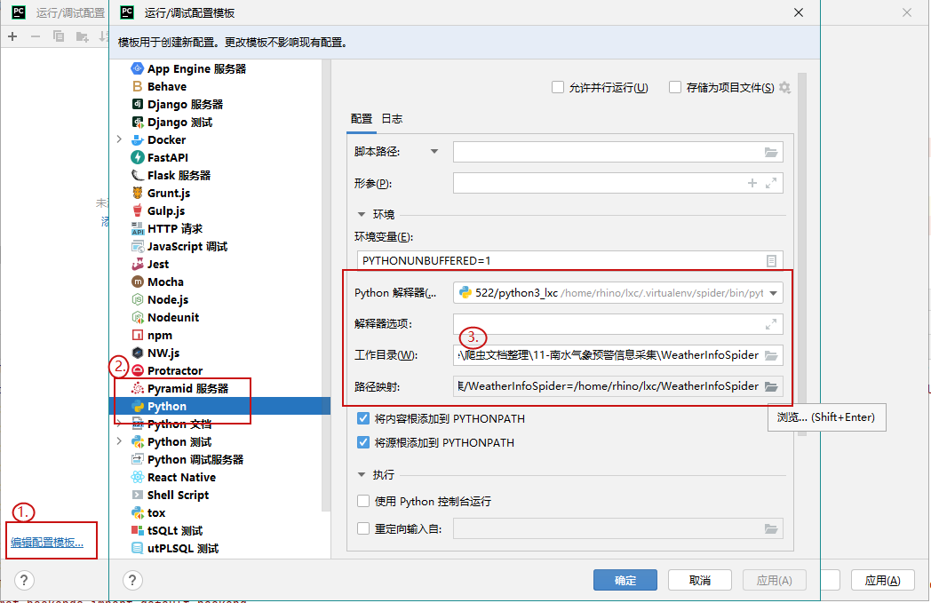Open the Python interpreter dropdown

tap(773, 293)
